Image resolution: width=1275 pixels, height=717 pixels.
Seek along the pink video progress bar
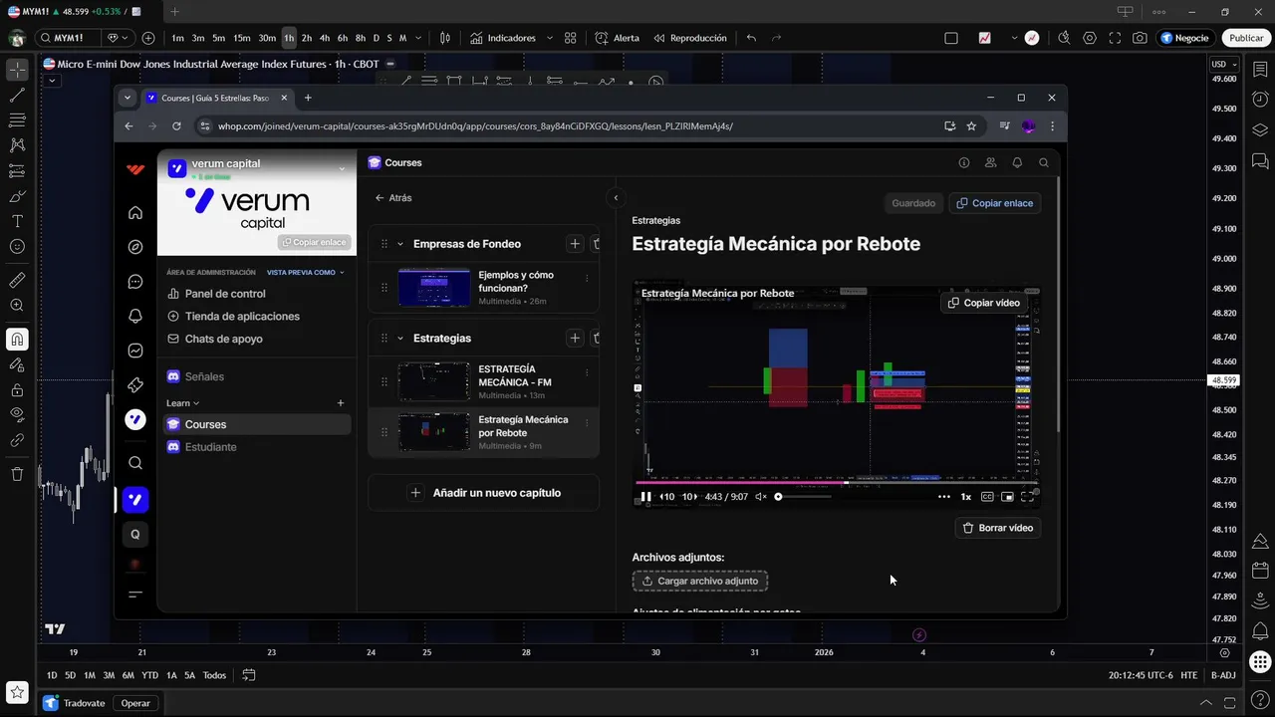[835, 483]
